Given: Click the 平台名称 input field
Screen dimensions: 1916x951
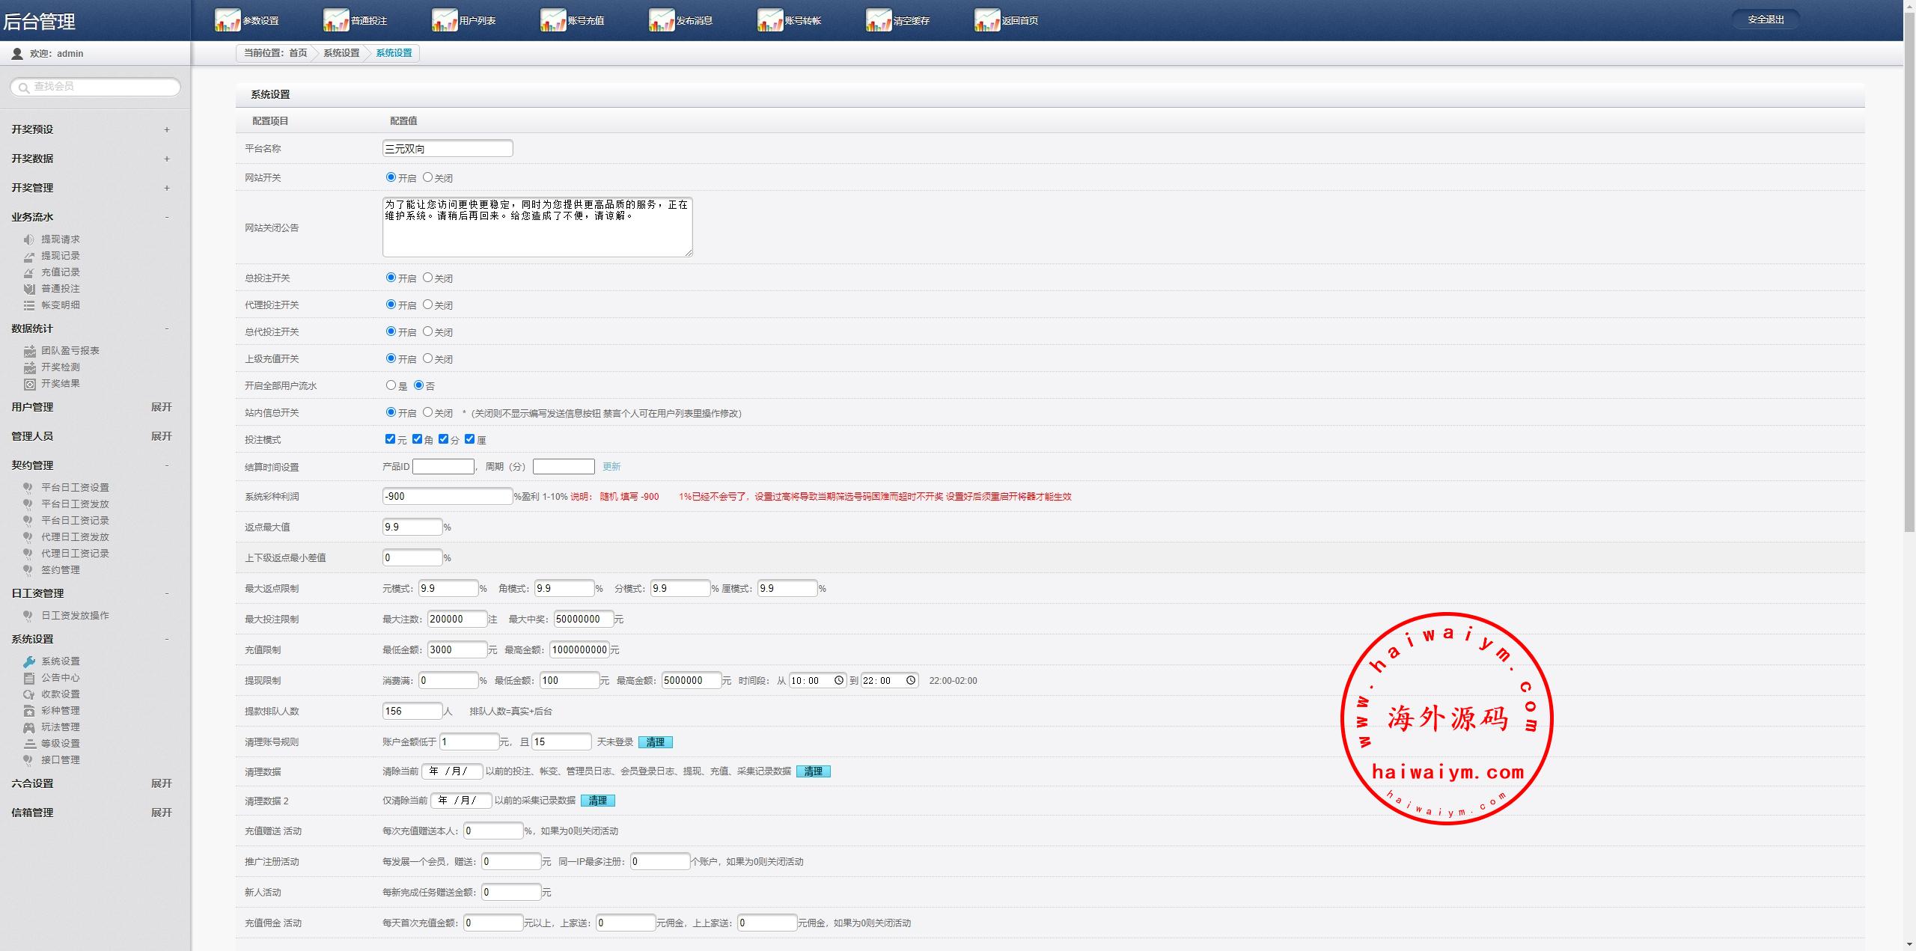Looking at the screenshot, I should pyautogui.click(x=447, y=148).
